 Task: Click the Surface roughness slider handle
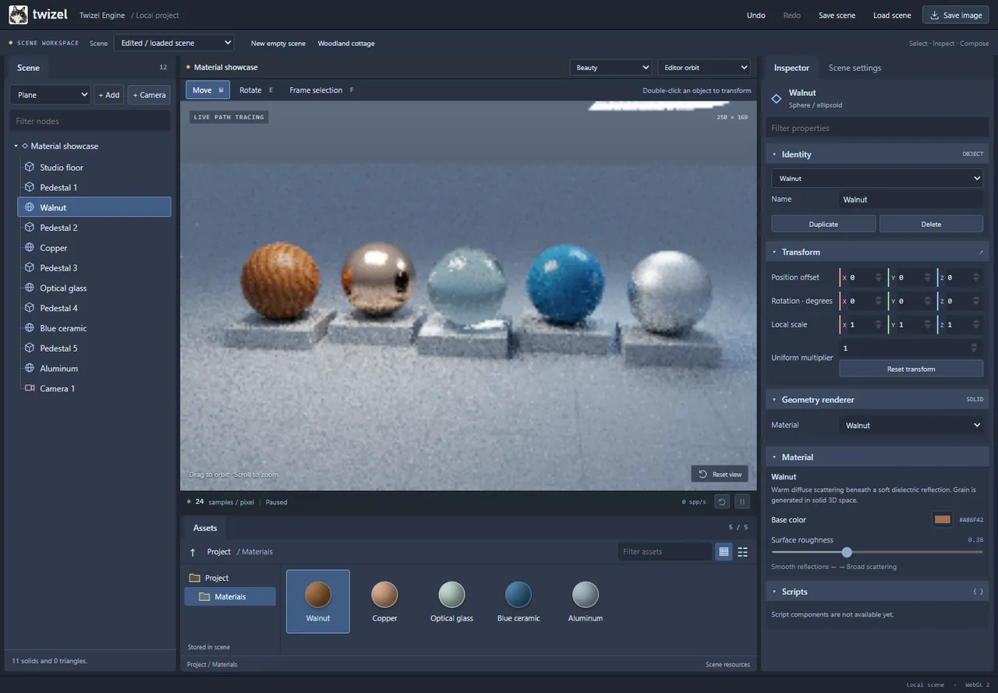click(x=847, y=552)
